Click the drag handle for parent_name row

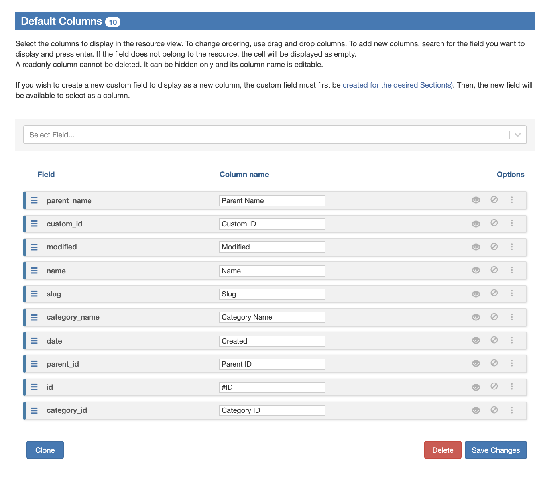click(35, 200)
